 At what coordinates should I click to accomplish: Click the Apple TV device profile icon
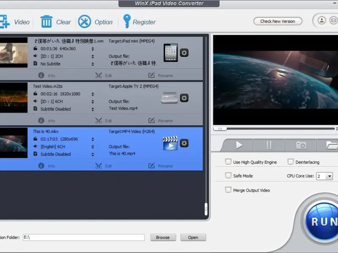169,98
